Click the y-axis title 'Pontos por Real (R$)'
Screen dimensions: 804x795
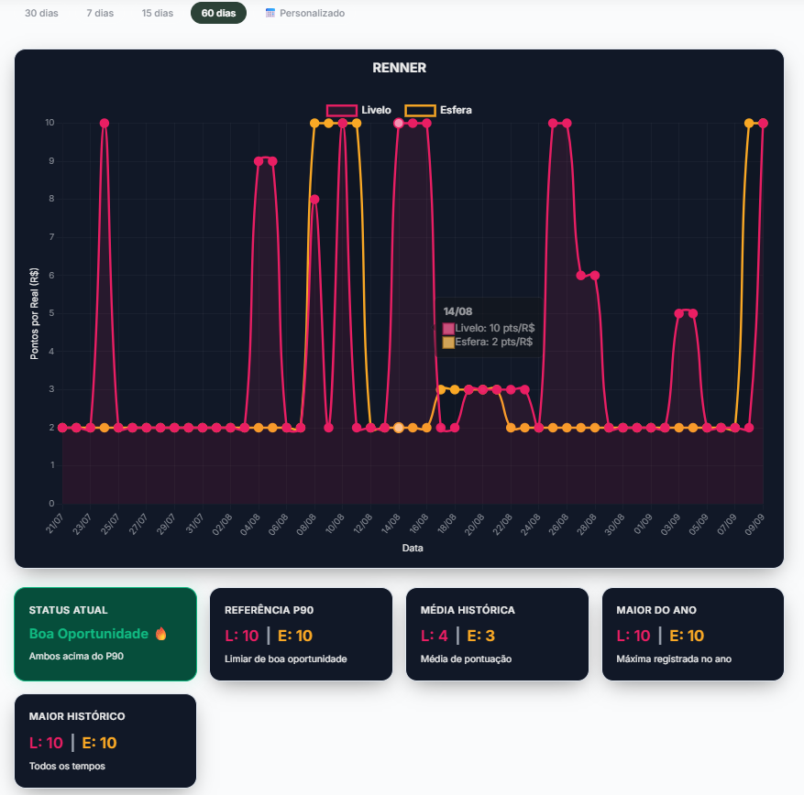click(34, 313)
